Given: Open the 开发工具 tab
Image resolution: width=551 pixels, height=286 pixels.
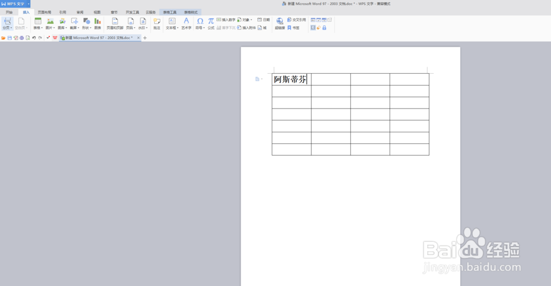Looking at the screenshot, I should [132, 12].
